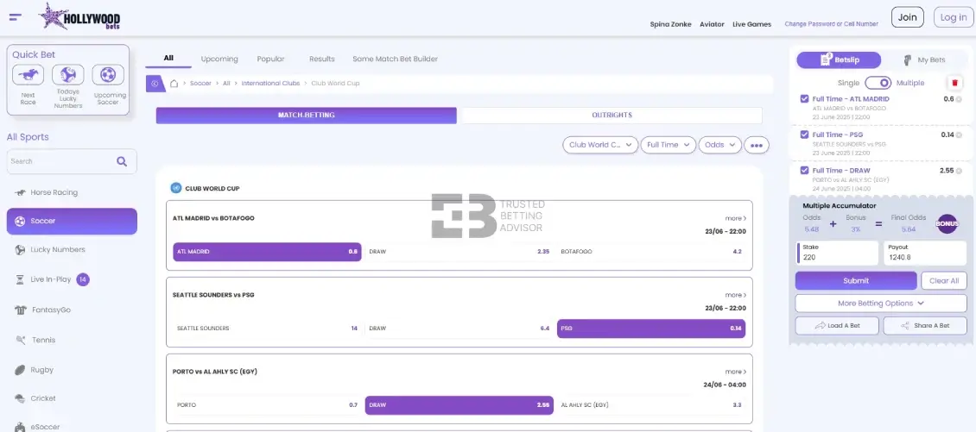Click the Hollywoodbets logo
Screen dimensions: 976x432
(79, 16)
